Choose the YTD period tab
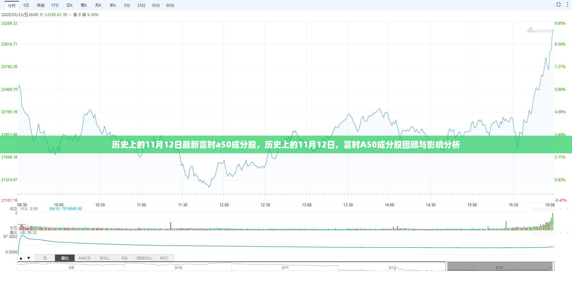 click(55, 5)
